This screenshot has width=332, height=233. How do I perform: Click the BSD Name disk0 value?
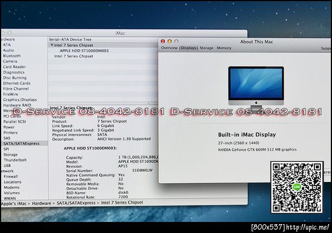pos(123,193)
